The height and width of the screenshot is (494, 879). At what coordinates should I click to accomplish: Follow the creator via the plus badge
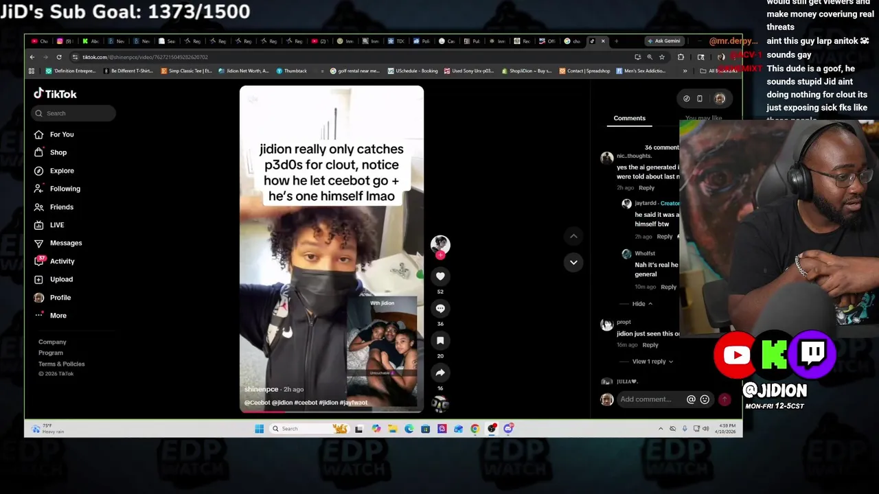pyautogui.click(x=440, y=255)
